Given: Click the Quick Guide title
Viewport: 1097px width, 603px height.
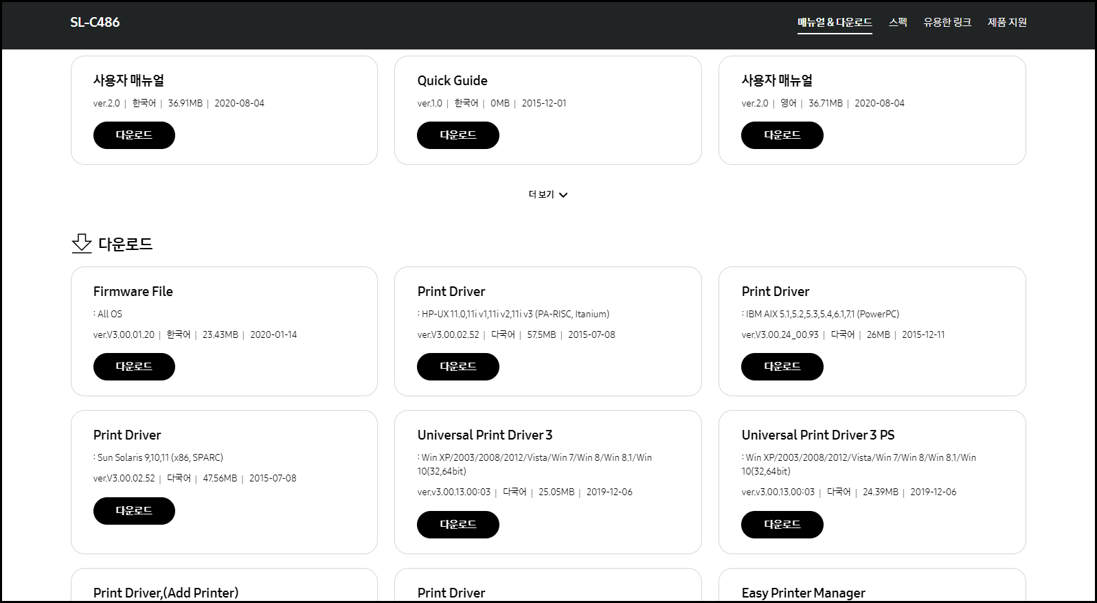Looking at the screenshot, I should pyautogui.click(x=453, y=80).
